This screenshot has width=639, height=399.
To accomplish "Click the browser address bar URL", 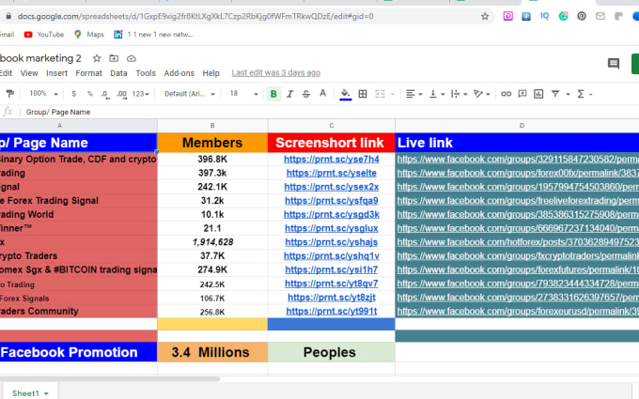I will (x=195, y=17).
